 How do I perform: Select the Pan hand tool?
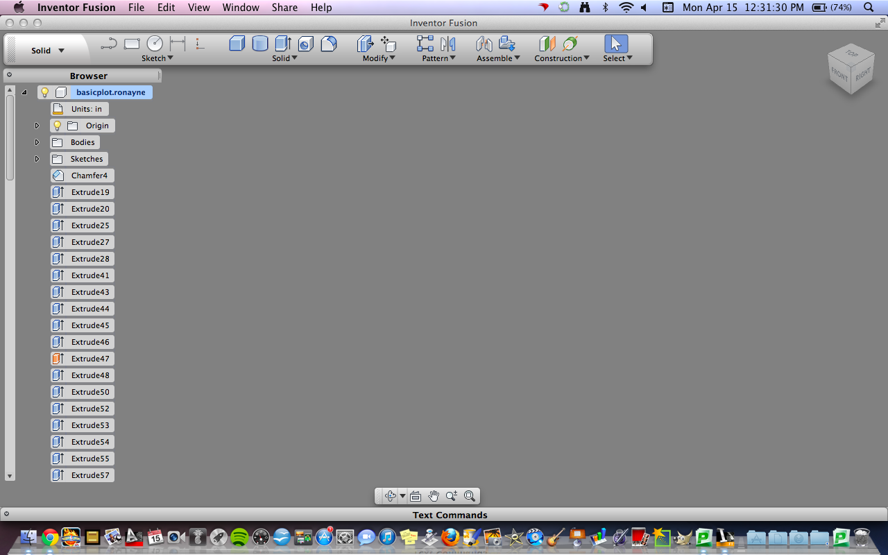click(434, 495)
